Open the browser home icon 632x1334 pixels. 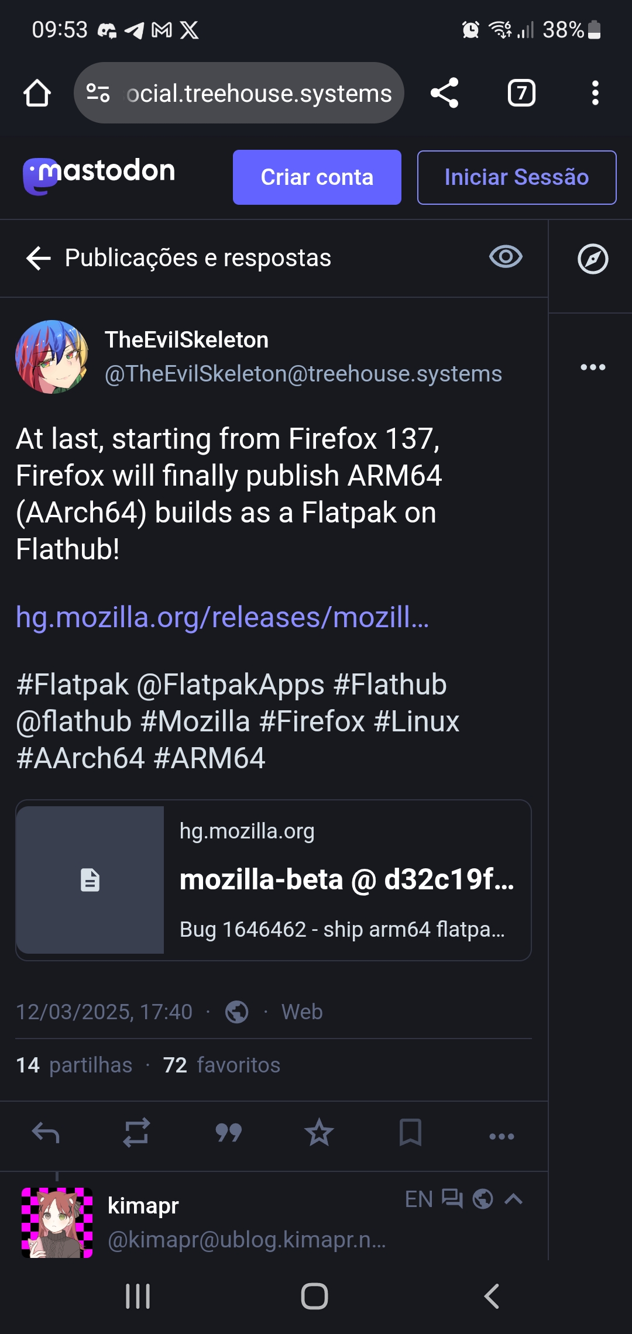(x=37, y=93)
